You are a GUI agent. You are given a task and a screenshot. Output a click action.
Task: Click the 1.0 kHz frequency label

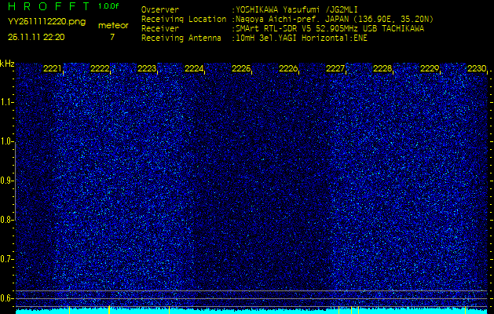point(5,141)
